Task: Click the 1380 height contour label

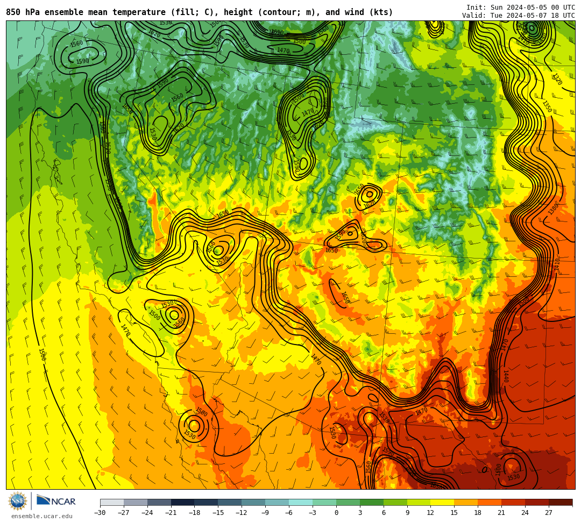Action: click(x=553, y=209)
